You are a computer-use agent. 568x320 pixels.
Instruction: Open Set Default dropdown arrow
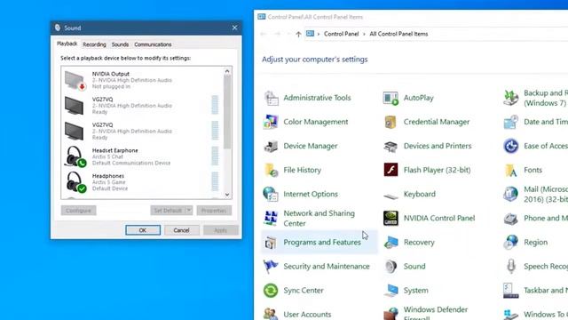[x=189, y=211]
